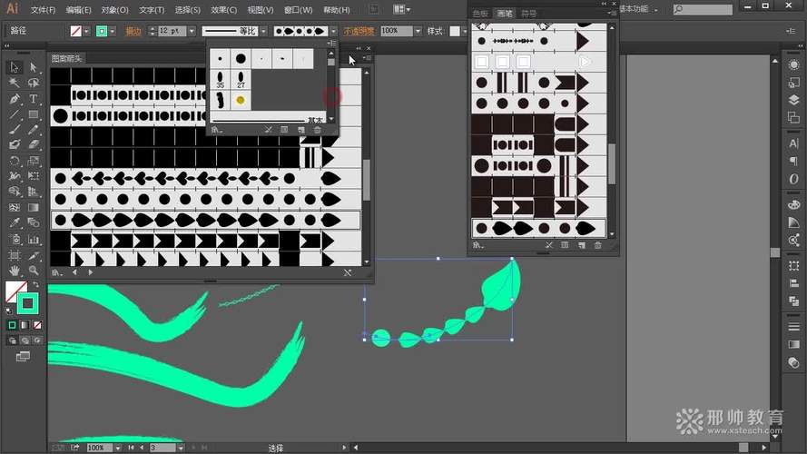Select the Type tool

(34, 99)
